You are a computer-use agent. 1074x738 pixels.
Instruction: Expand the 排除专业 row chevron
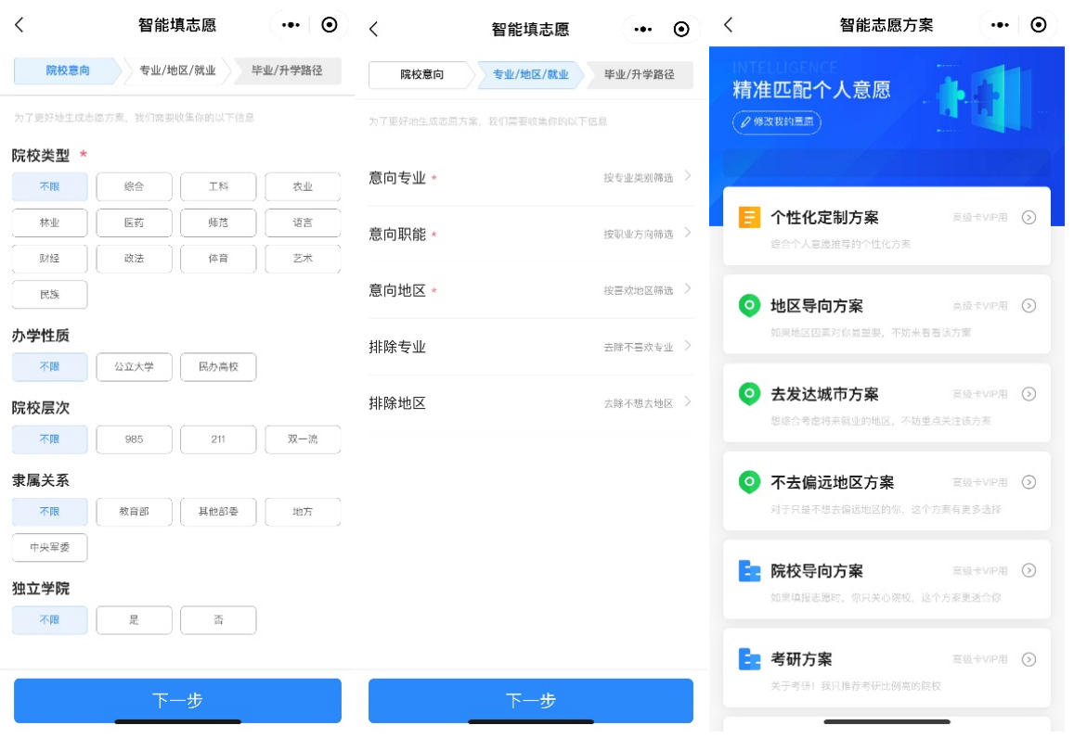pyautogui.click(x=688, y=346)
